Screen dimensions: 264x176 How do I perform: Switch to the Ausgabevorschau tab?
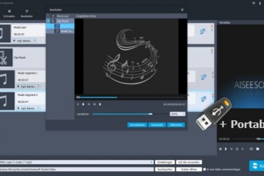pyautogui.click(x=86, y=16)
